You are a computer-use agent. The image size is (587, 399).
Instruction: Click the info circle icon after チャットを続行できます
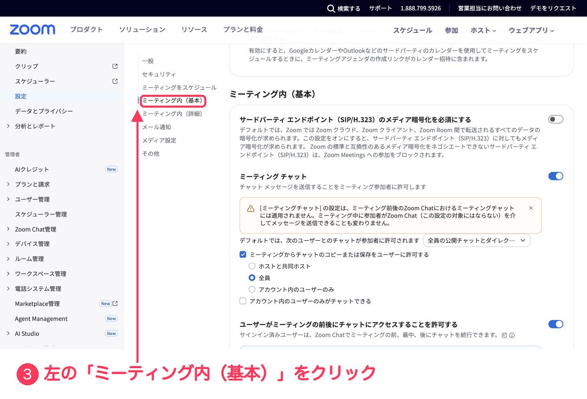512,335
